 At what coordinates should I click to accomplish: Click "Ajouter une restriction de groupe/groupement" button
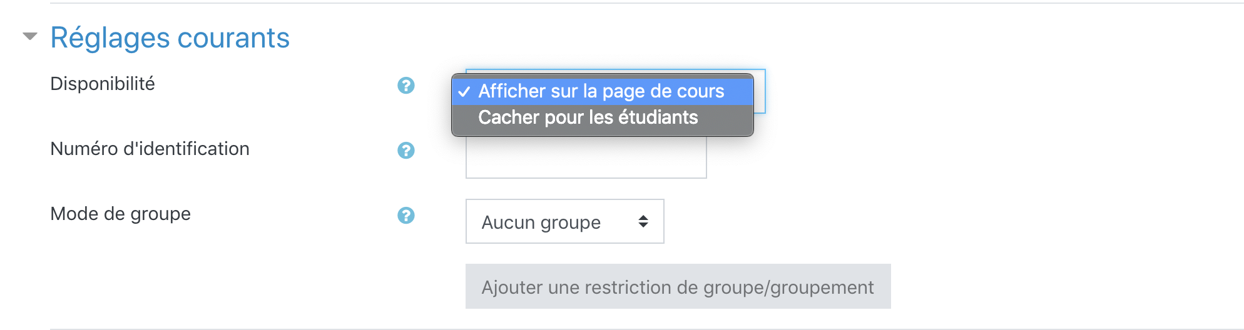click(678, 287)
